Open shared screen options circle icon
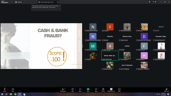This screenshot has height=96, width=171. (58, 2)
